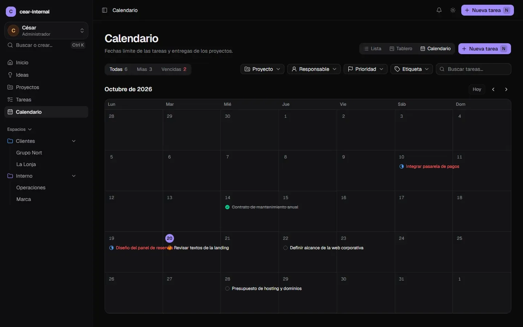Open Tareas in the sidebar
This screenshot has height=327, width=523.
point(46,100)
